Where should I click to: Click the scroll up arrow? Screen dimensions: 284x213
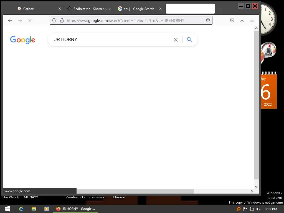click(x=256, y=28)
